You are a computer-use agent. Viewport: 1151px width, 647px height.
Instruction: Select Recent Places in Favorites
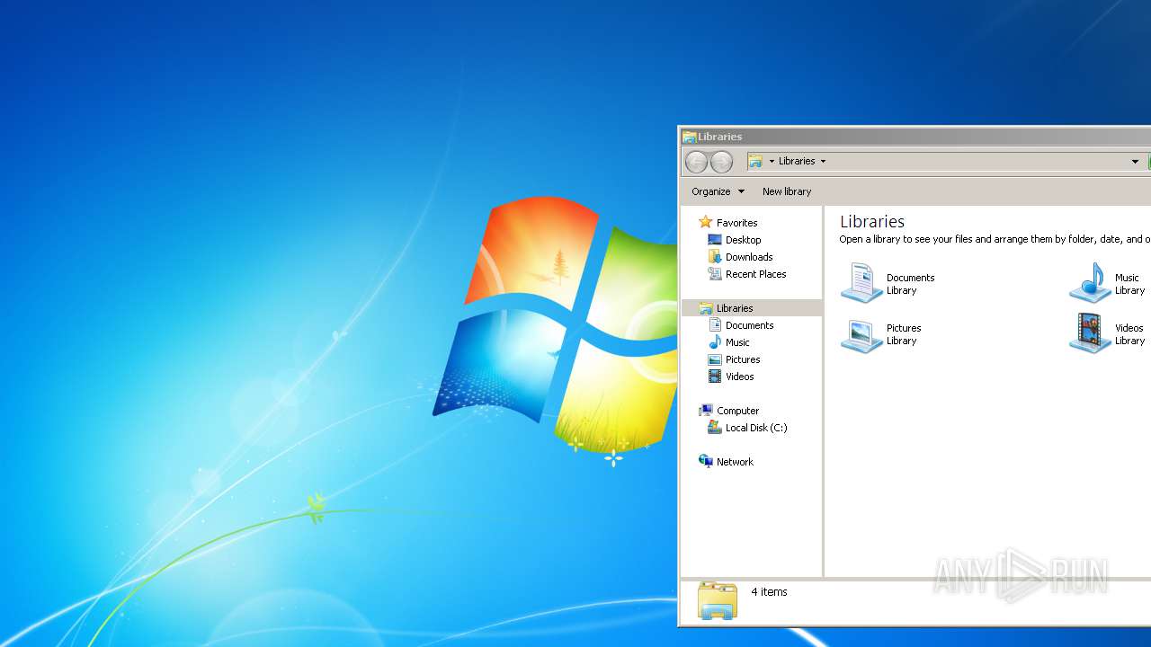pos(756,274)
